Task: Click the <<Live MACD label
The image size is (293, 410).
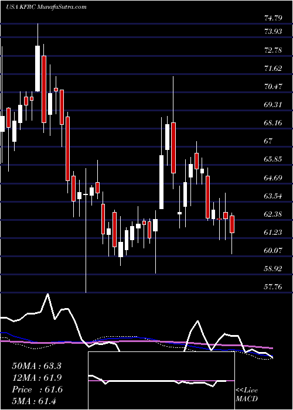Action: (x=247, y=395)
